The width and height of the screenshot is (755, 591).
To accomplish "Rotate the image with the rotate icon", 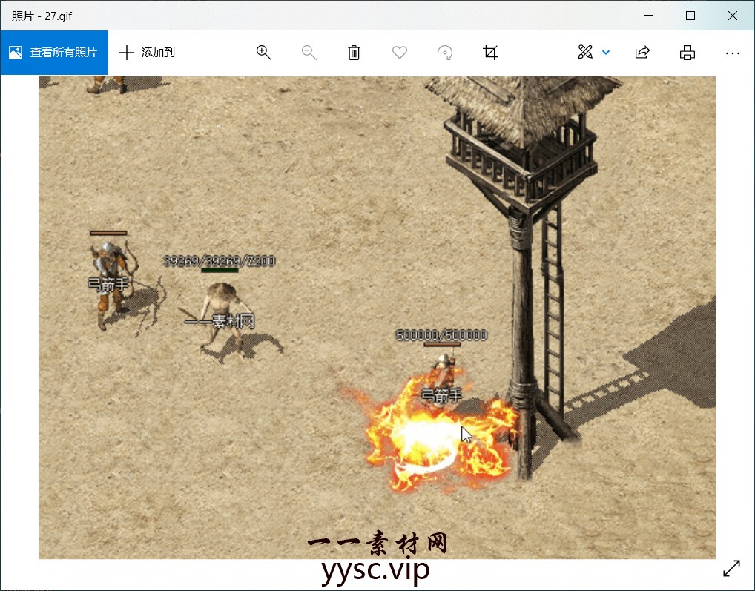I will [444, 53].
